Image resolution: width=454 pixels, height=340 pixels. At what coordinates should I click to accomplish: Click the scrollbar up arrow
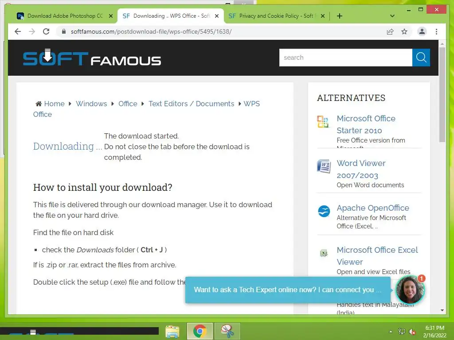coord(442,44)
